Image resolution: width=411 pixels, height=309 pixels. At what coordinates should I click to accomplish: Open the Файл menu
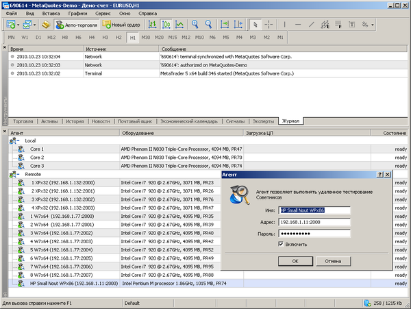pyautogui.click(x=12, y=14)
